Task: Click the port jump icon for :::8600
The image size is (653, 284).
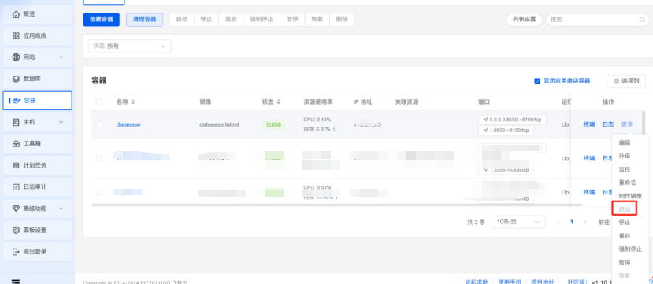Action: pos(485,131)
